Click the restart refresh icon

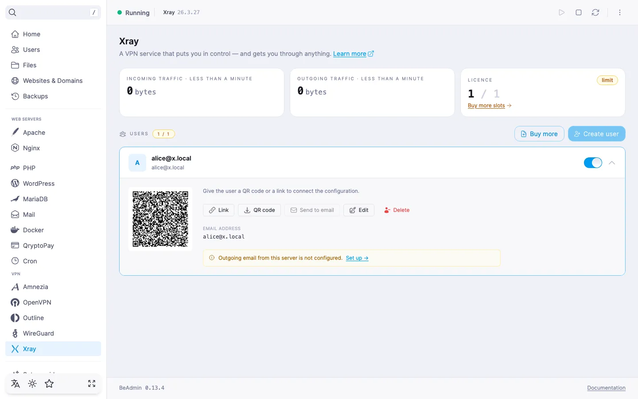[595, 12]
